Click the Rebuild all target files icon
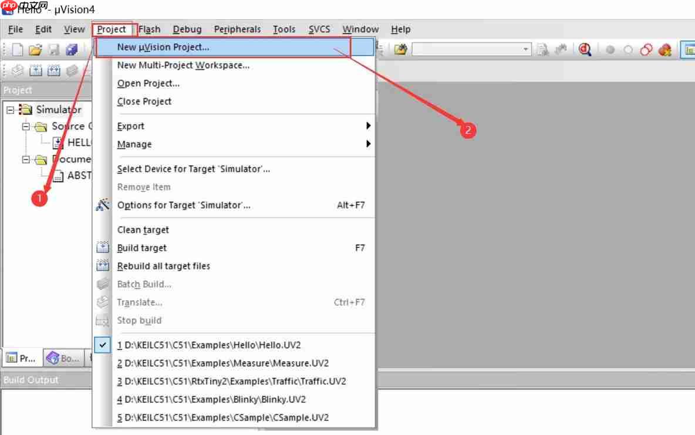This screenshot has height=435, width=695. tap(102, 266)
